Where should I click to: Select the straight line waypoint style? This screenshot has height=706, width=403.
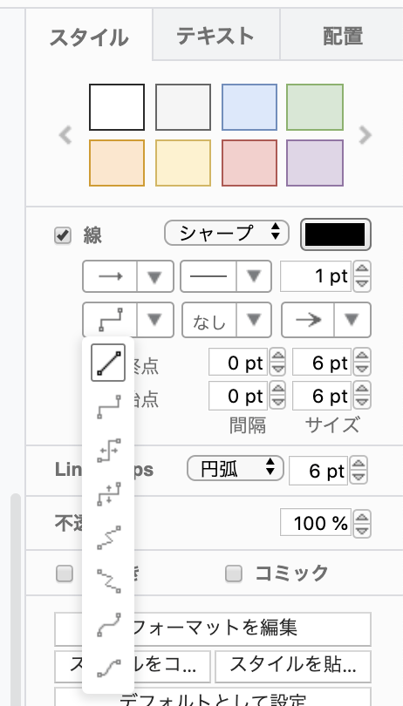point(108,363)
